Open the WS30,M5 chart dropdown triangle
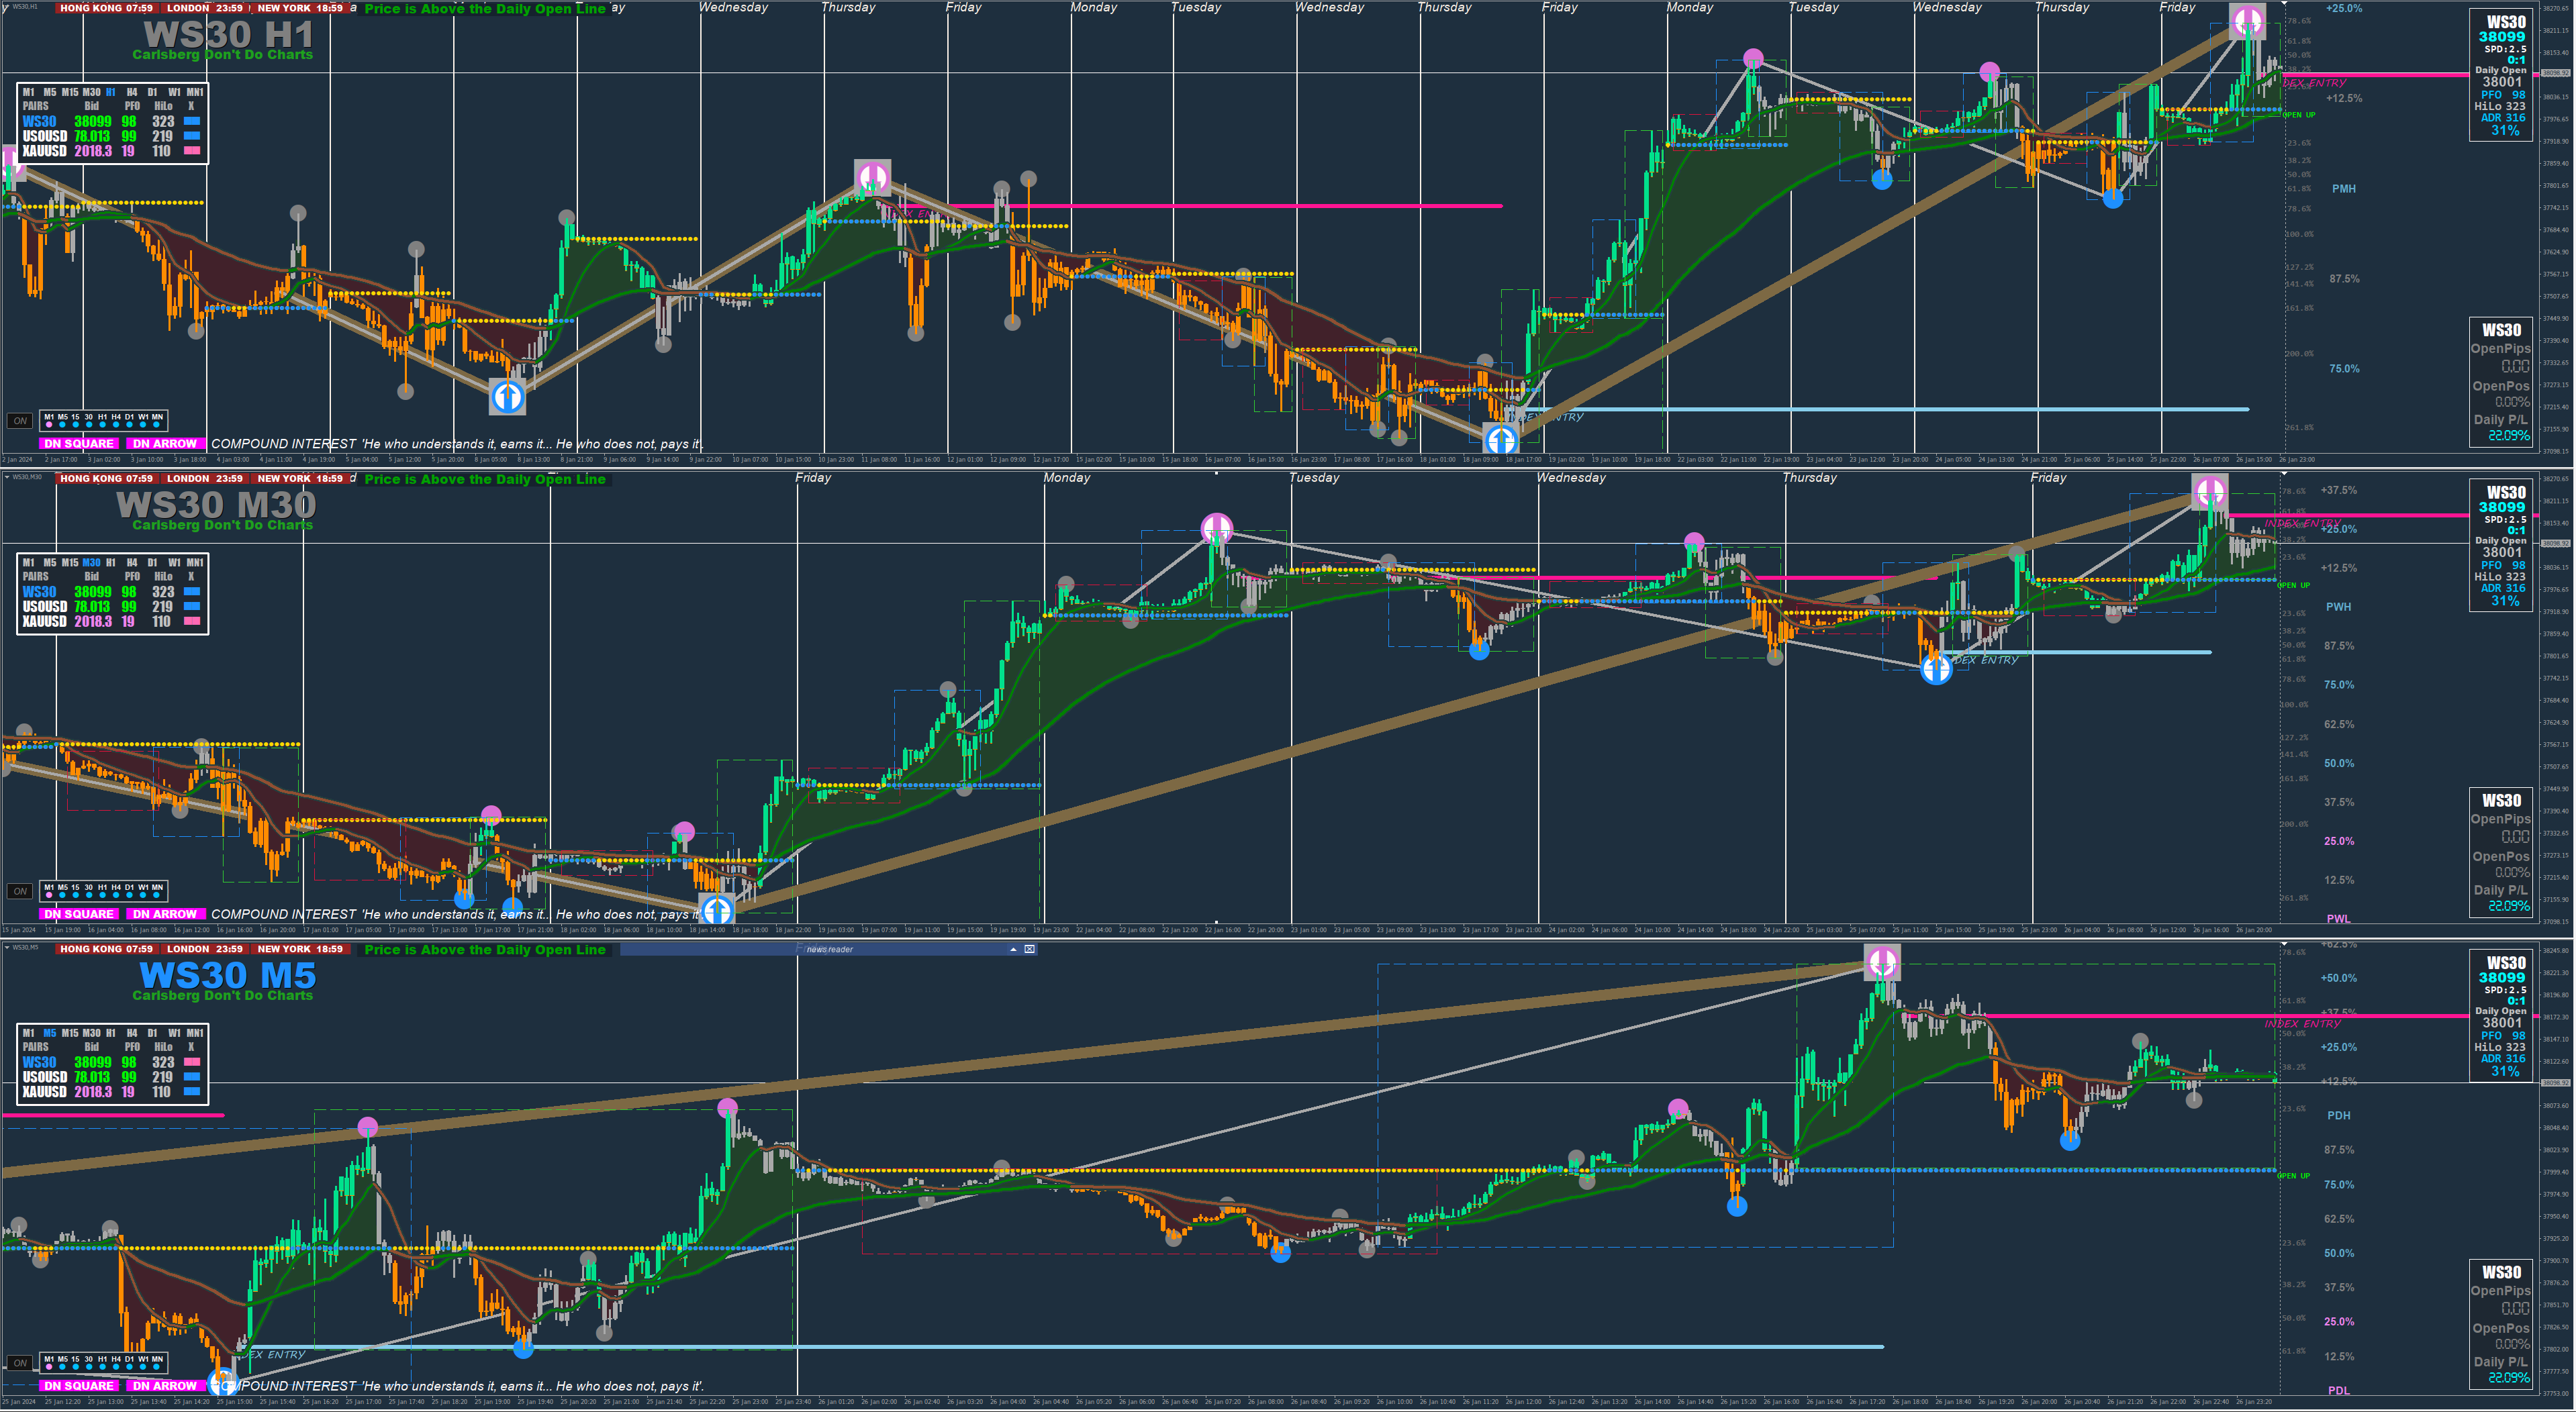Screen dimensions: 2576x1412 (7, 948)
